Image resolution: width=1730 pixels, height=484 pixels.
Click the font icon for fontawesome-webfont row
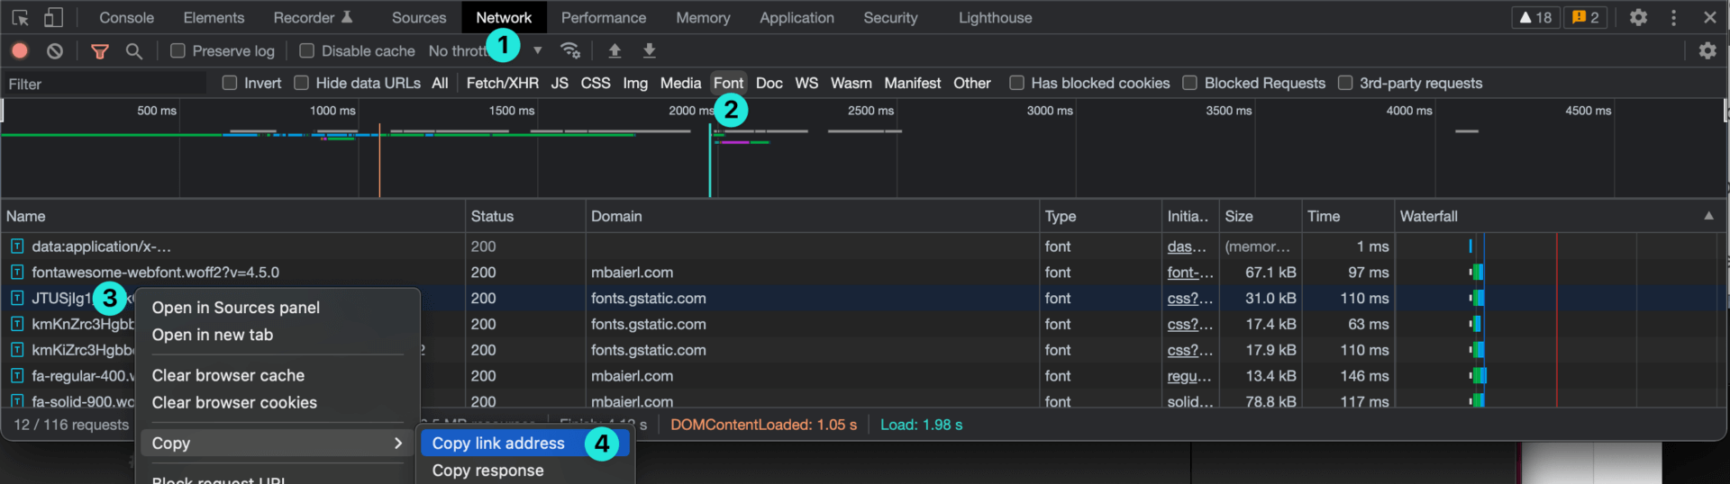click(17, 272)
